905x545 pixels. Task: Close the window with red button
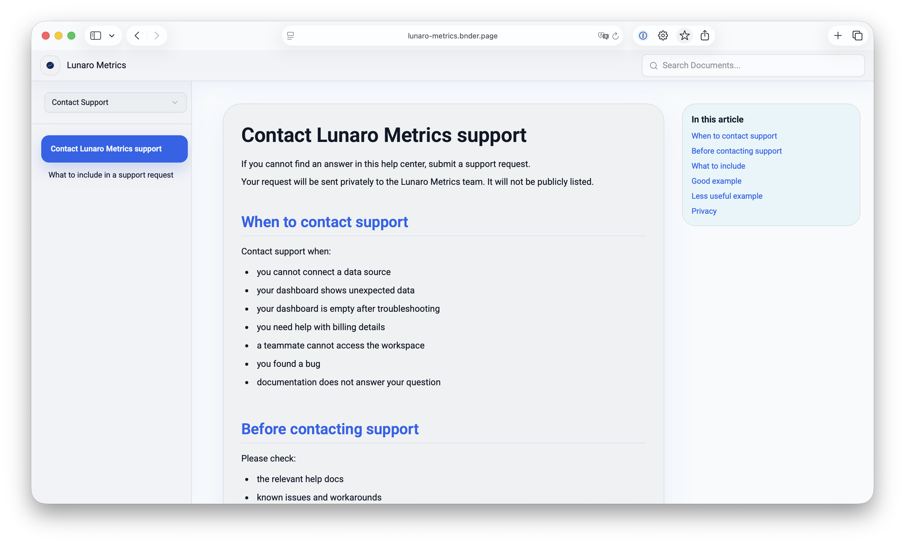[x=45, y=36]
